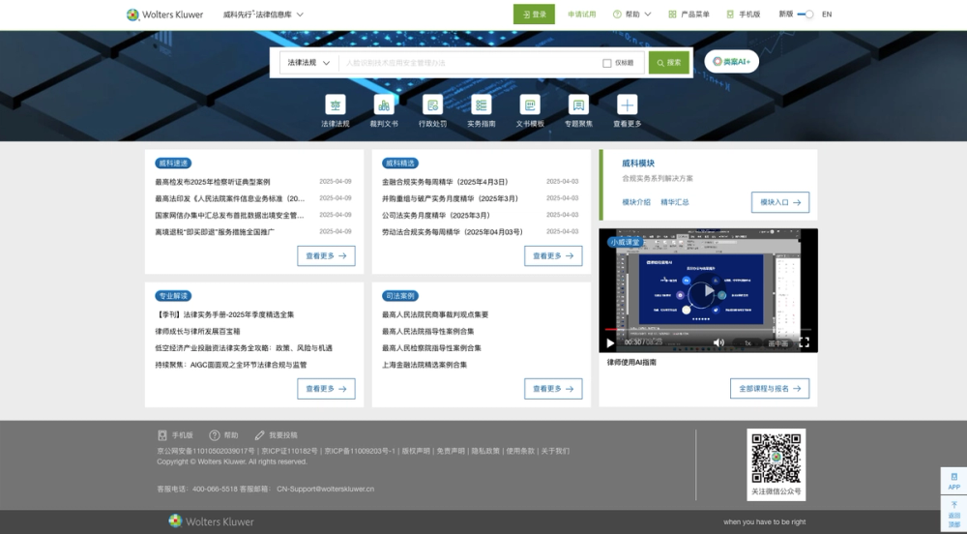Seek along the video progress bar
Screen dimensions: 967x534
[x=708, y=330]
